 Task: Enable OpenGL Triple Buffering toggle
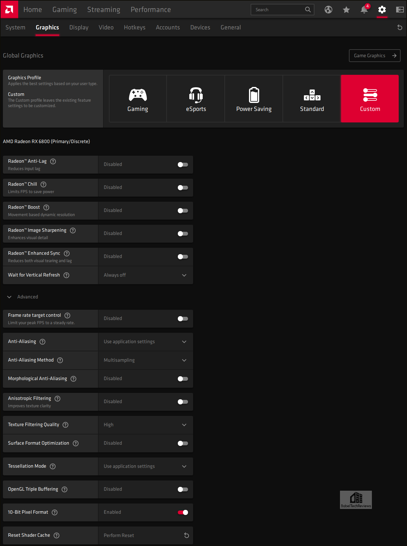183,489
